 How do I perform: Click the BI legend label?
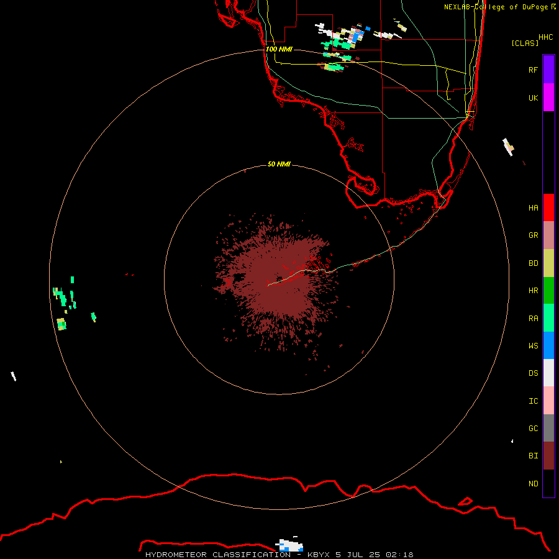point(533,456)
